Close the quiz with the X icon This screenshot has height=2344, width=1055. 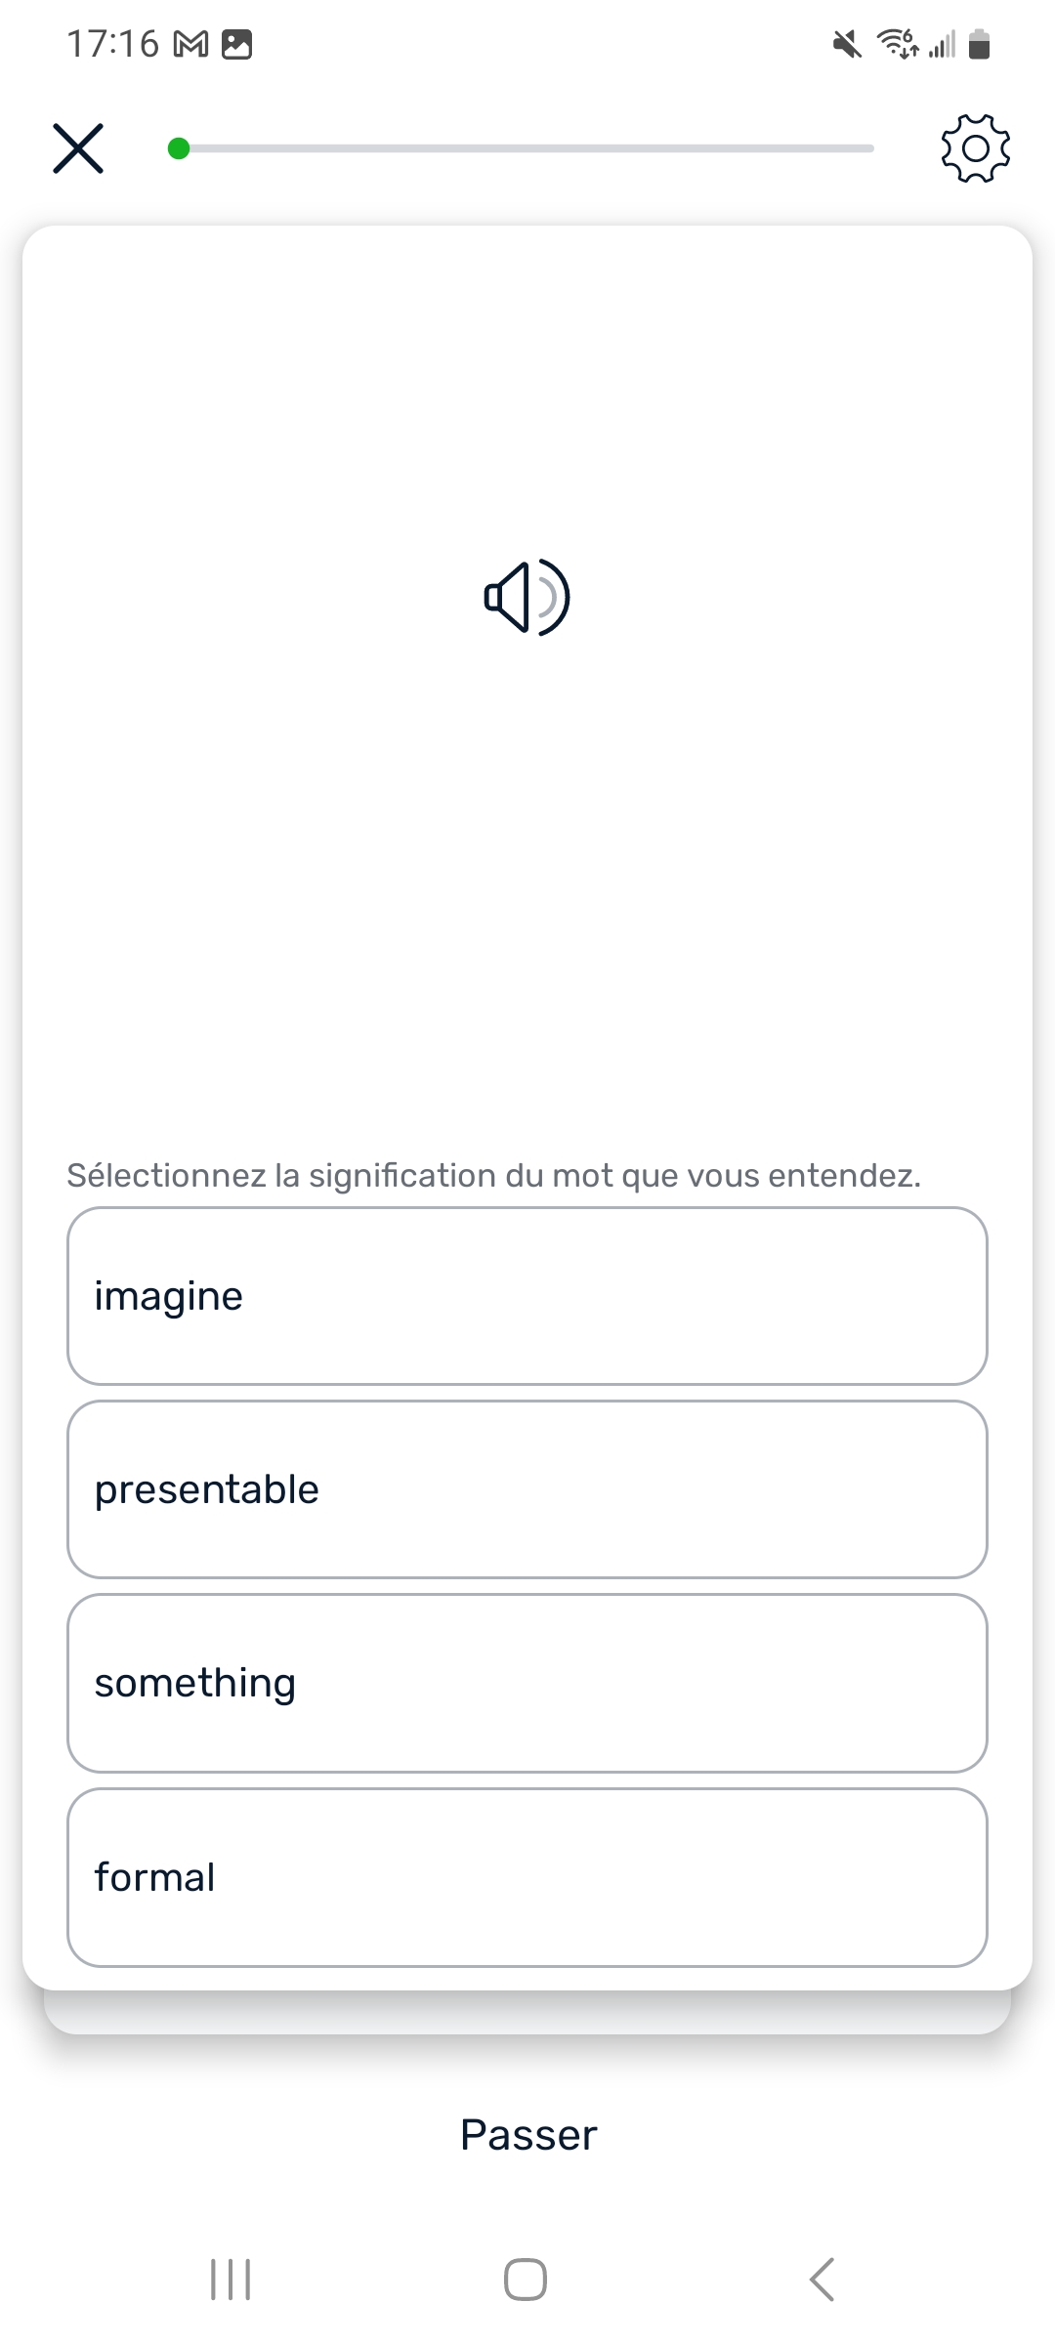78,148
